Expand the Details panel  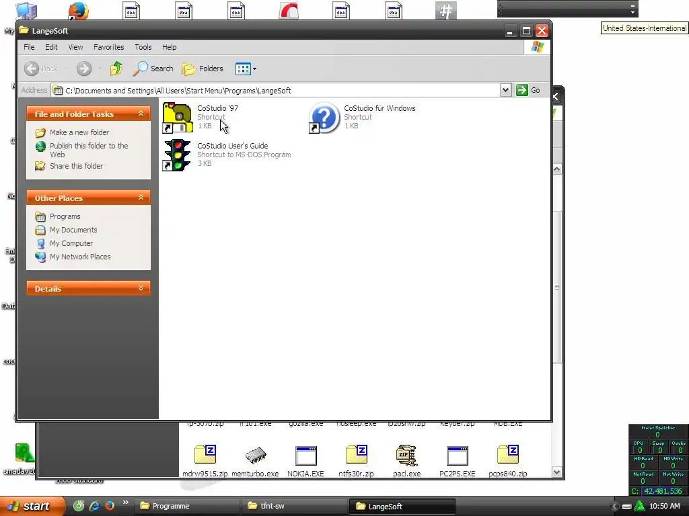[x=141, y=288]
